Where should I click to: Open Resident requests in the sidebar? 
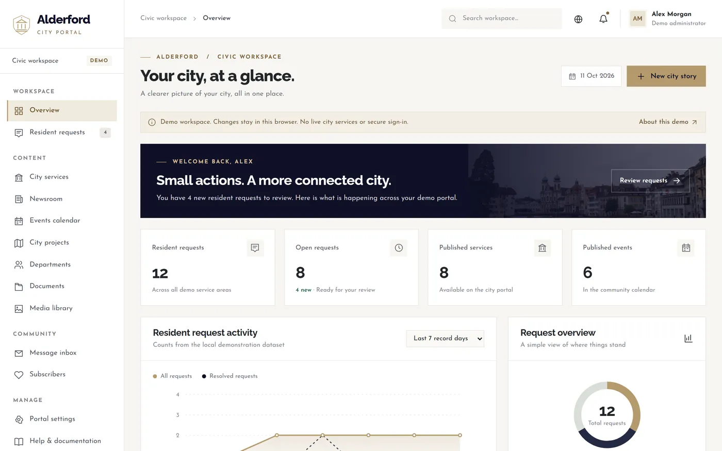pos(62,132)
